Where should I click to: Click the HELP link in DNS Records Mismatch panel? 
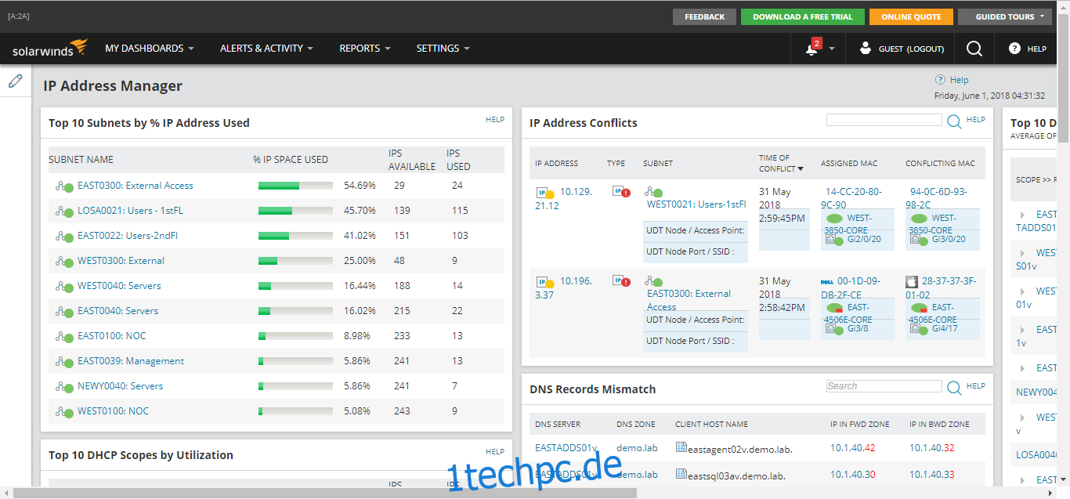(x=976, y=386)
